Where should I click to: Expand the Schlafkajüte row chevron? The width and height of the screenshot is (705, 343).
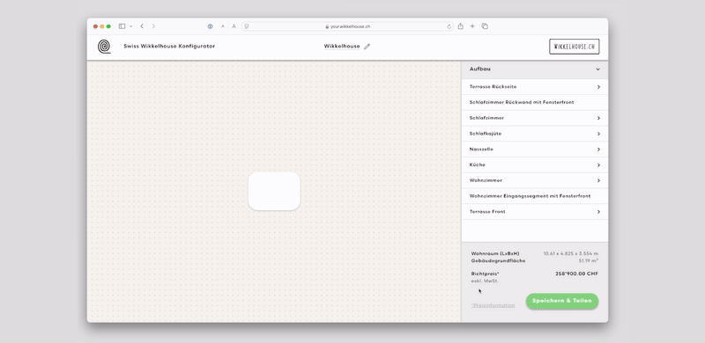point(598,134)
